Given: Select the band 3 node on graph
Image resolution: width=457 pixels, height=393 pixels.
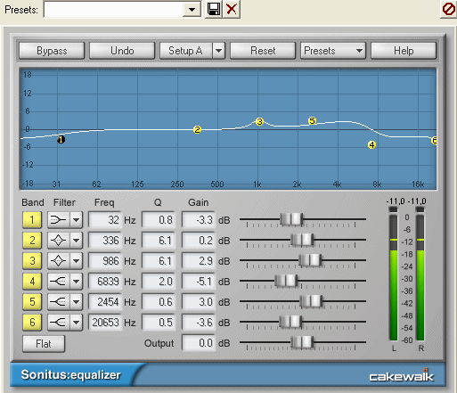Looking at the screenshot, I should click(259, 122).
